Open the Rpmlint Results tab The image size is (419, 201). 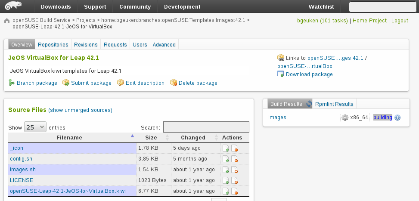pyautogui.click(x=334, y=104)
